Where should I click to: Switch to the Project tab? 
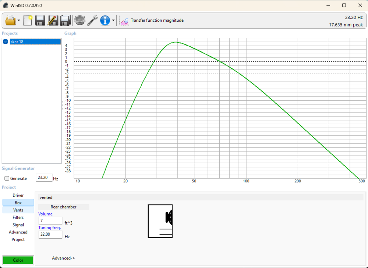click(18, 240)
